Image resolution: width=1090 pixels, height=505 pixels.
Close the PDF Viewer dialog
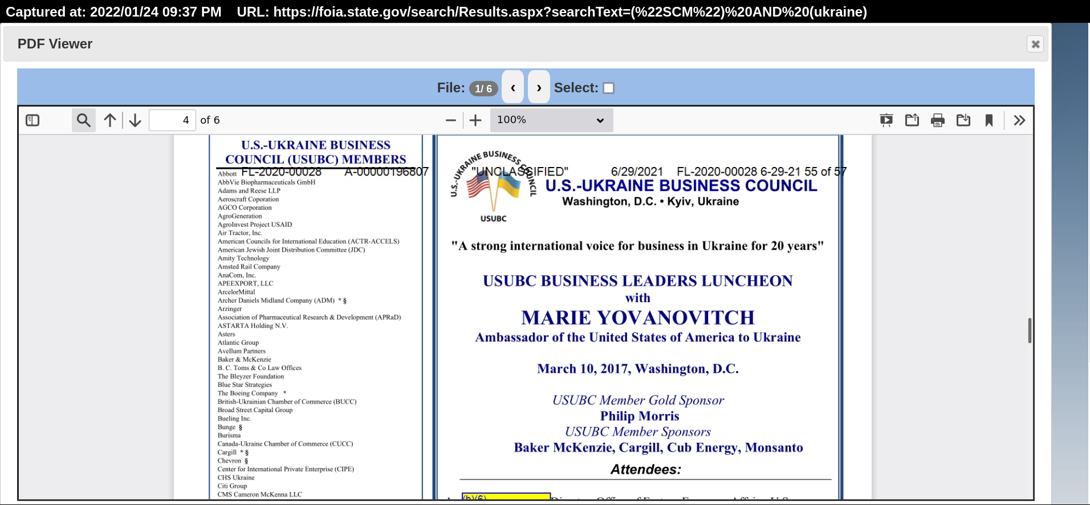(x=1035, y=44)
